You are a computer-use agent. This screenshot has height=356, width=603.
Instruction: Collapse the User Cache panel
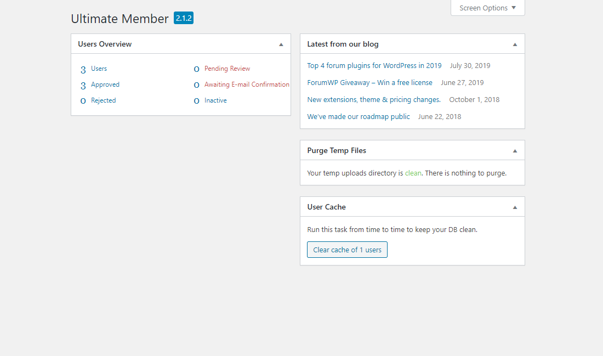515,207
